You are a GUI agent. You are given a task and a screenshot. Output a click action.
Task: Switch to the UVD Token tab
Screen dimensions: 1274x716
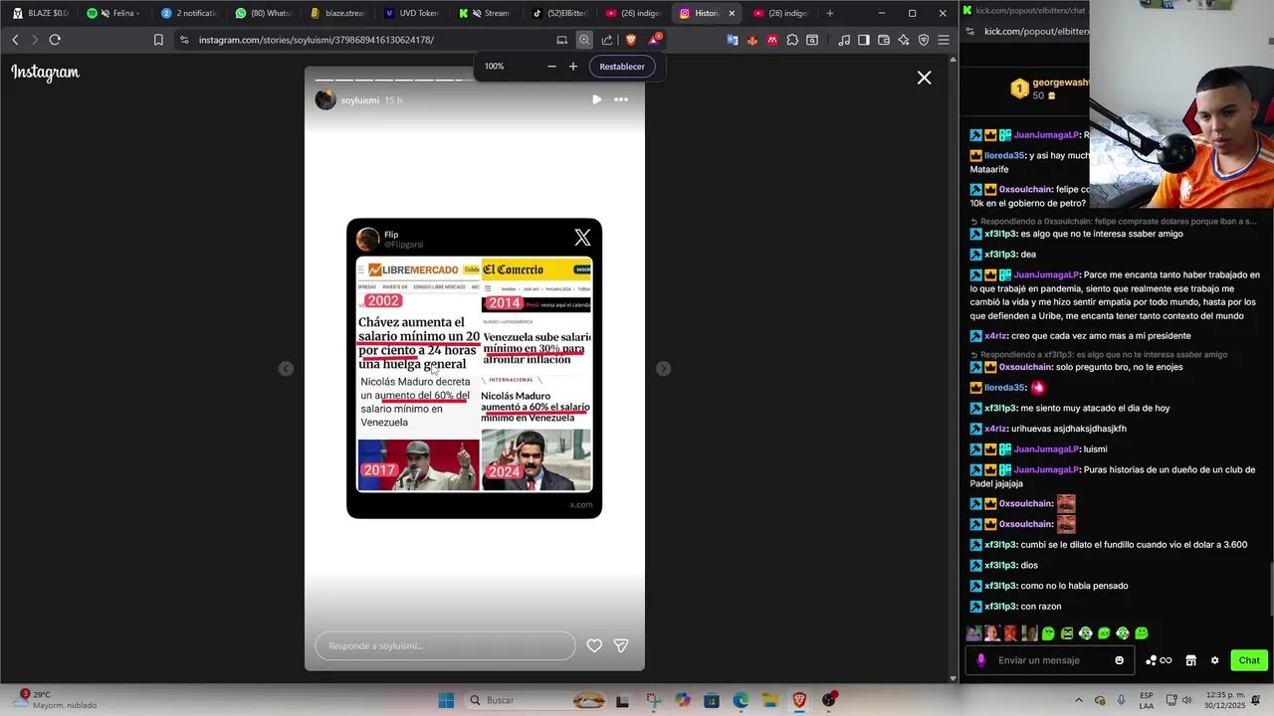tap(412, 13)
